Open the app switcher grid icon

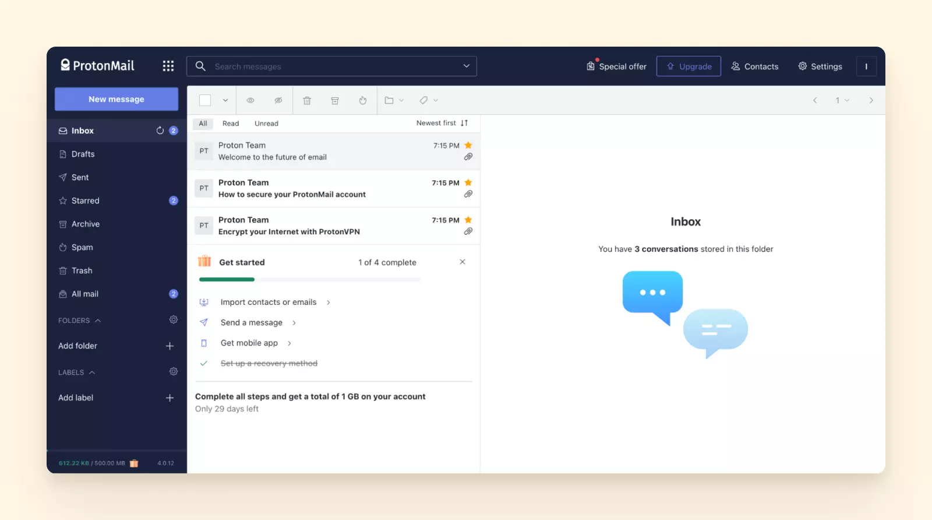[168, 66]
